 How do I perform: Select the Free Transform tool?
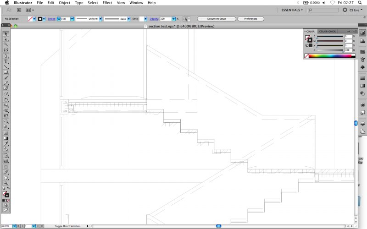[6, 116]
